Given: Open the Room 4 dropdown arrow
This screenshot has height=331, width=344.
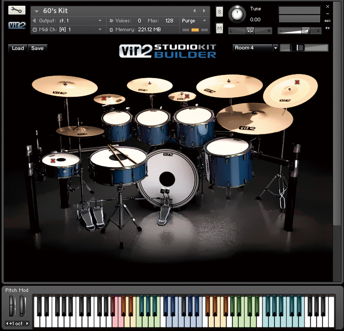Looking at the screenshot, I should pos(275,48).
